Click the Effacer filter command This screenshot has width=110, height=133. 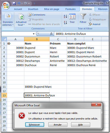pyautogui.click(x=94, y=15)
